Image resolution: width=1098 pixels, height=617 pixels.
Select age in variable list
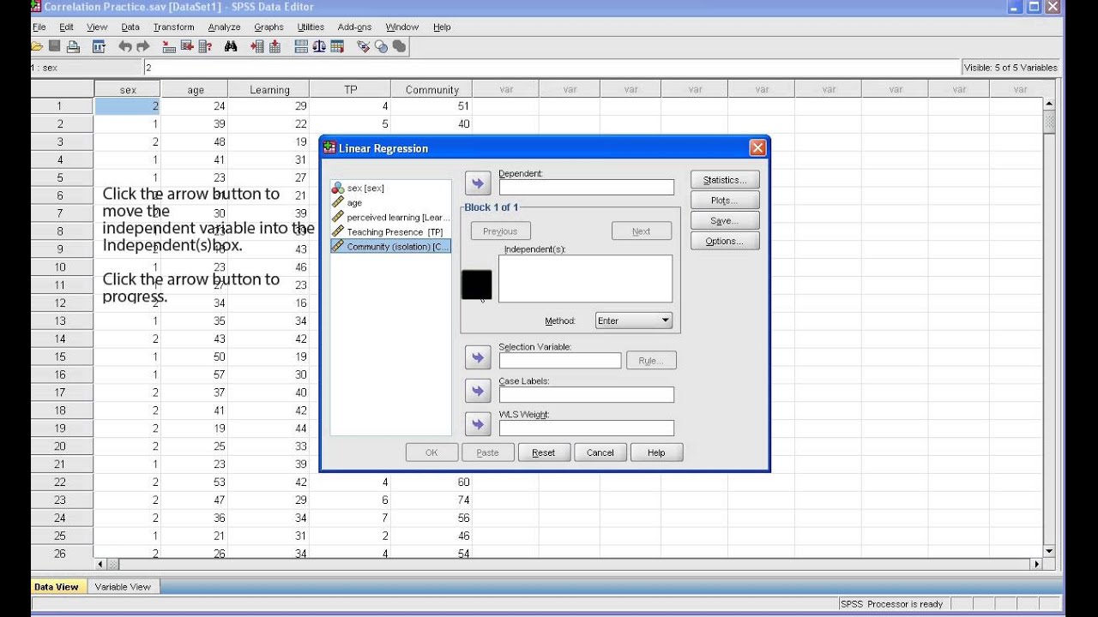pyautogui.click(x=390, y=202)
